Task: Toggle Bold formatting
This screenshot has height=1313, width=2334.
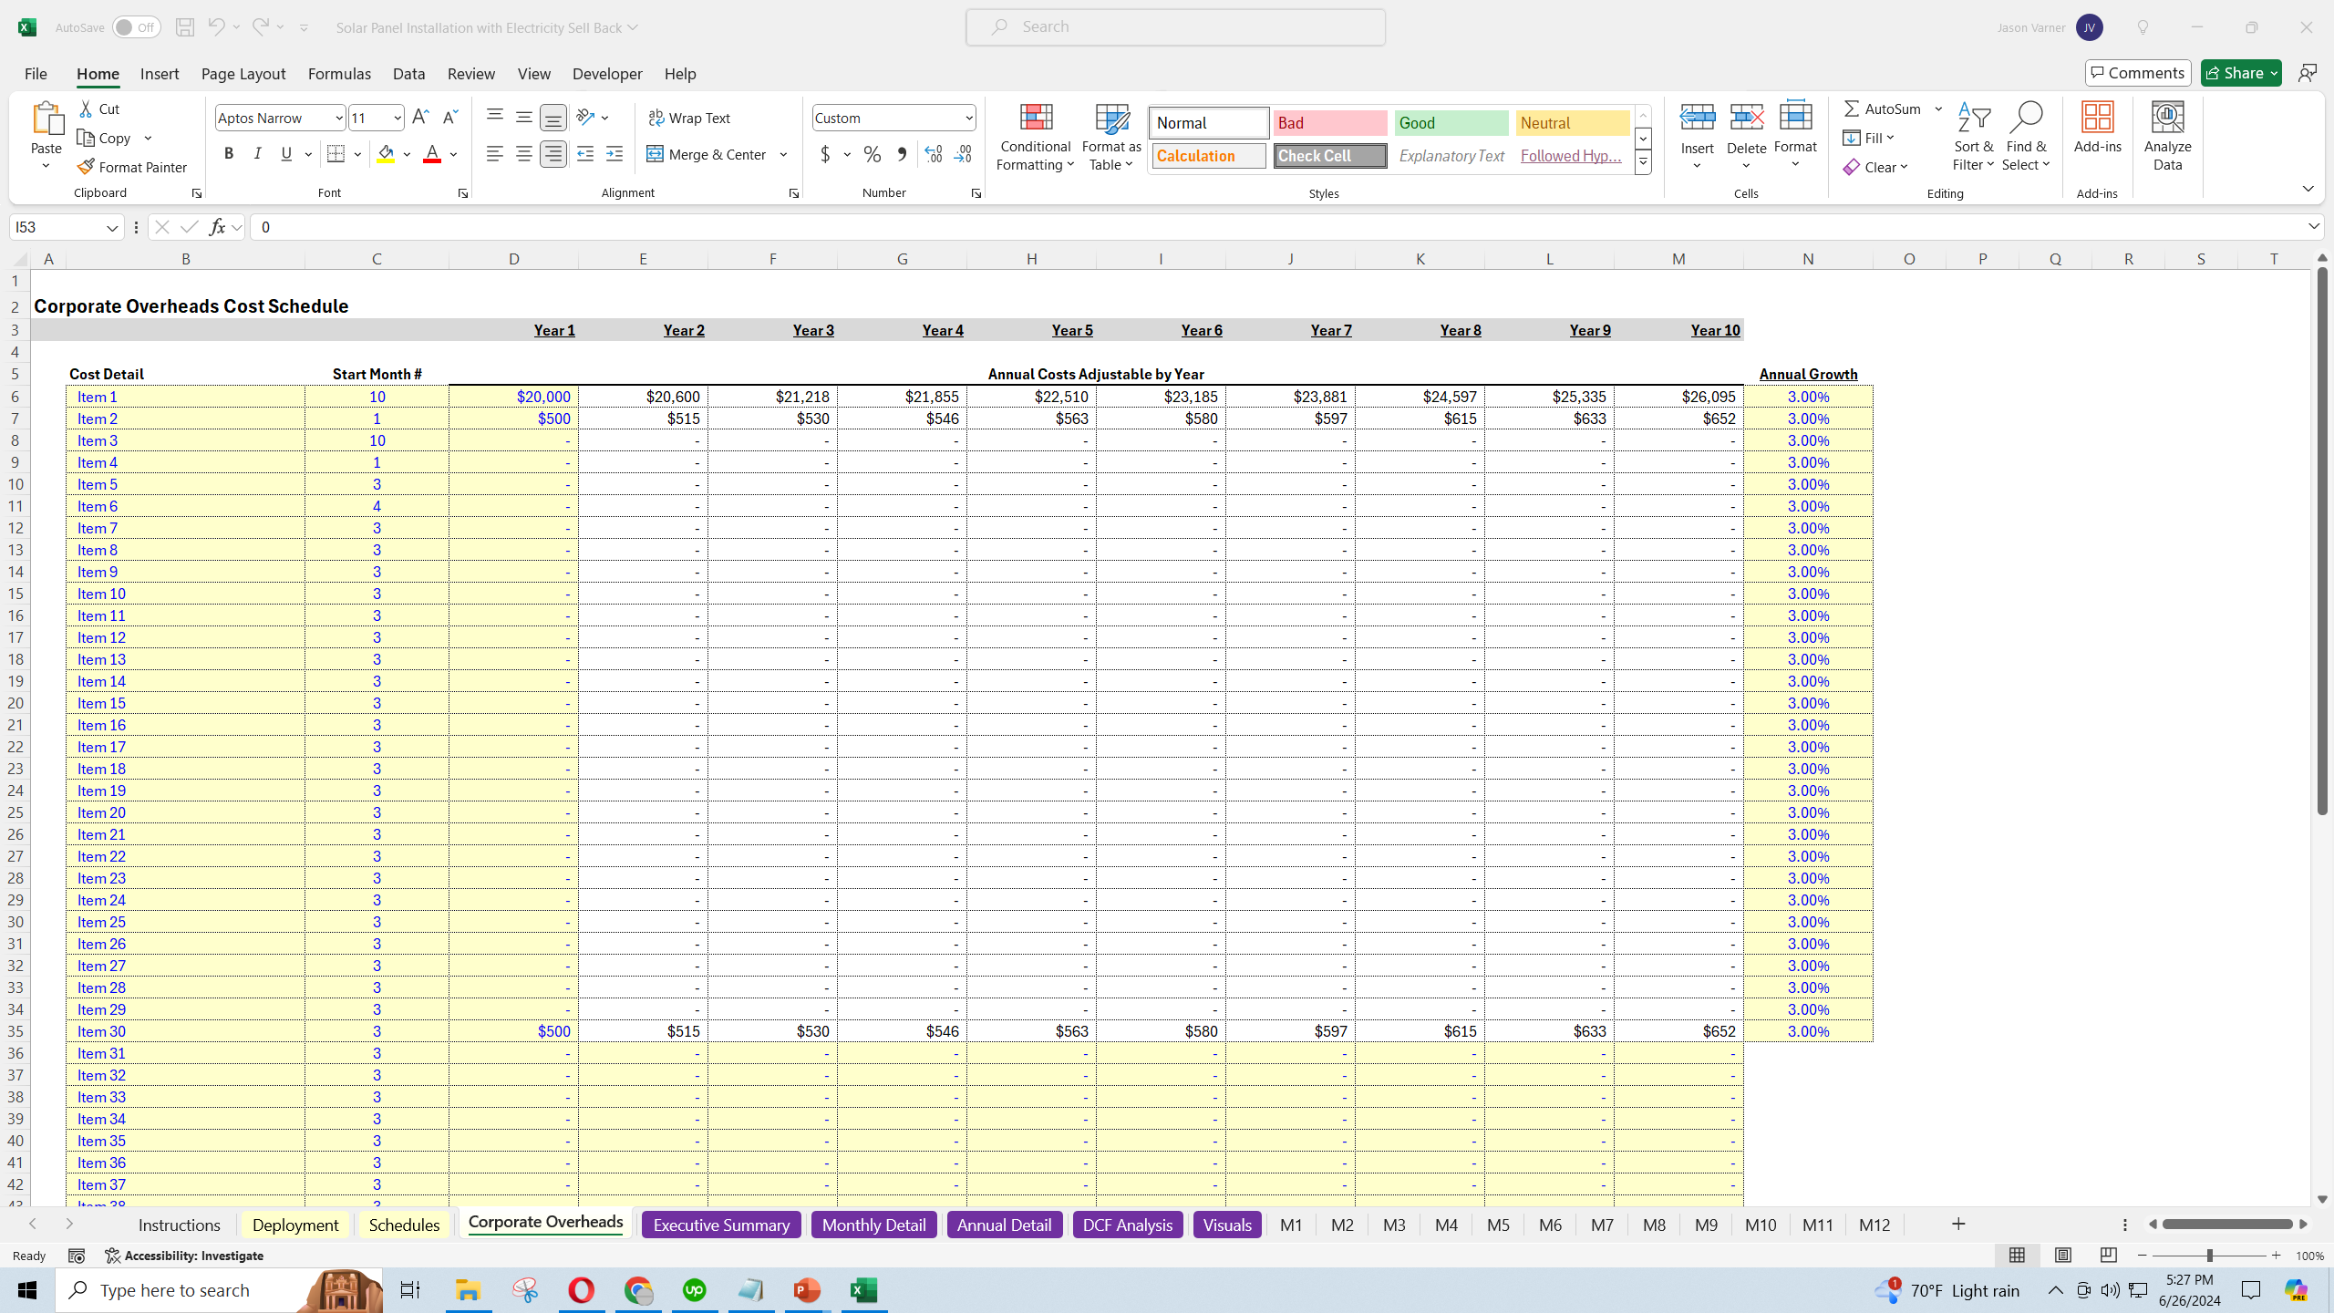Action: [229, 154]
